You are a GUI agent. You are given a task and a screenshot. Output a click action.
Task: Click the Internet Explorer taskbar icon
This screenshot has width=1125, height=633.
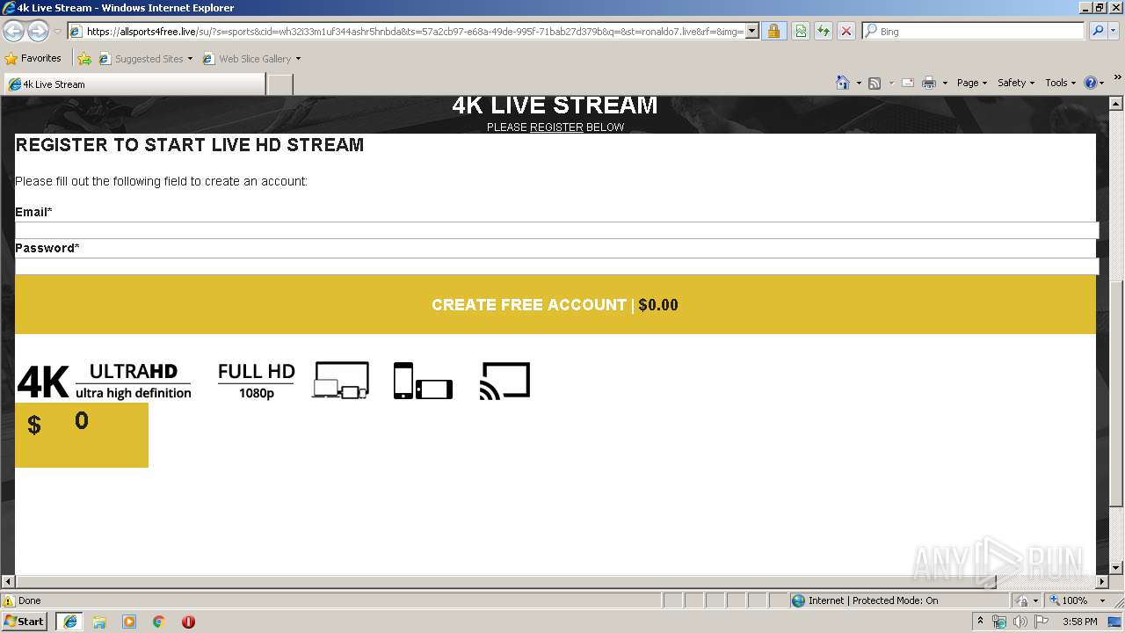[x=69, y=622]
